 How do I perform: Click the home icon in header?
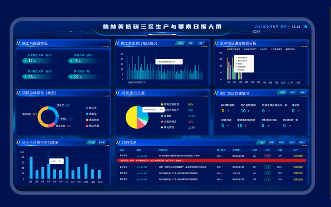305,26
